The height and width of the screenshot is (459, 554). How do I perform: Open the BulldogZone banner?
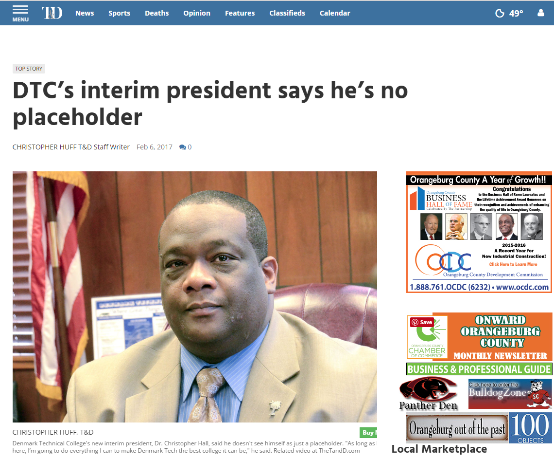(510, 393)
